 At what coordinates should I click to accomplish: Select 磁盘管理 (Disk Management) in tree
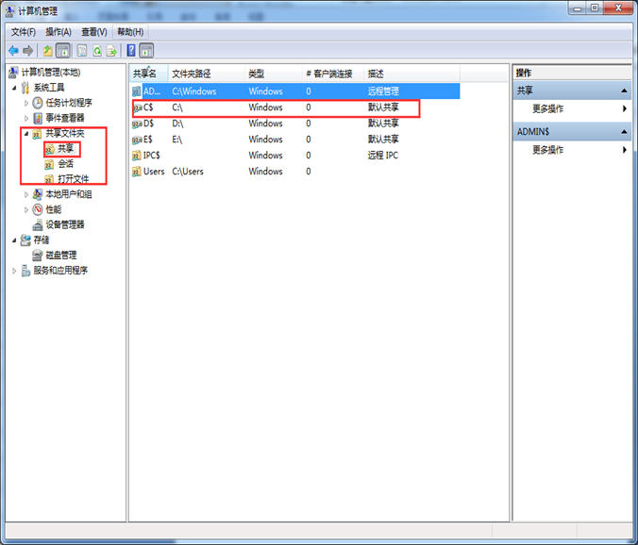[60, 255]
